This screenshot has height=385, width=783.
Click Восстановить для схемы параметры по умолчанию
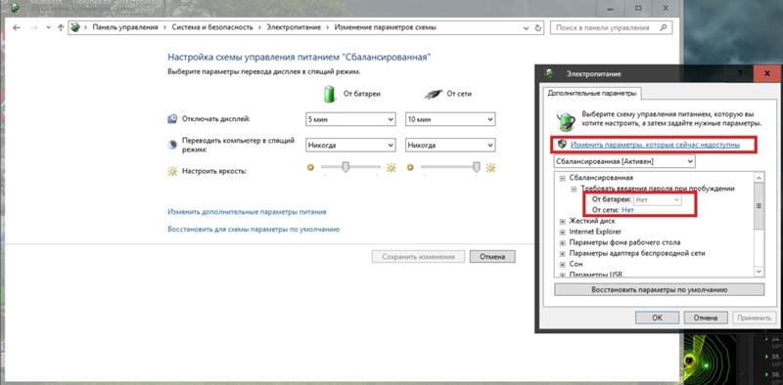click(x=253, y=230)
